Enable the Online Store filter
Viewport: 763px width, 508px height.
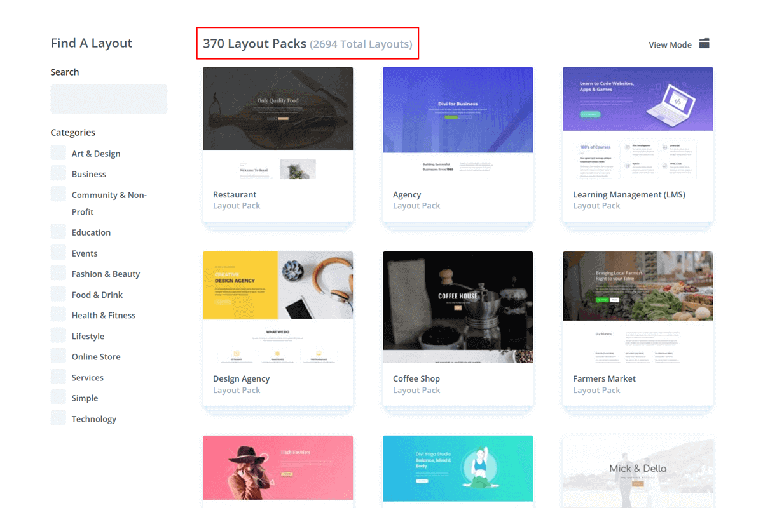pyautogui.click(x=58, y=356)
